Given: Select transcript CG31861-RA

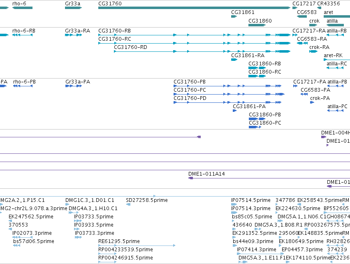Looking at the screenshot, I should (248, 56).
